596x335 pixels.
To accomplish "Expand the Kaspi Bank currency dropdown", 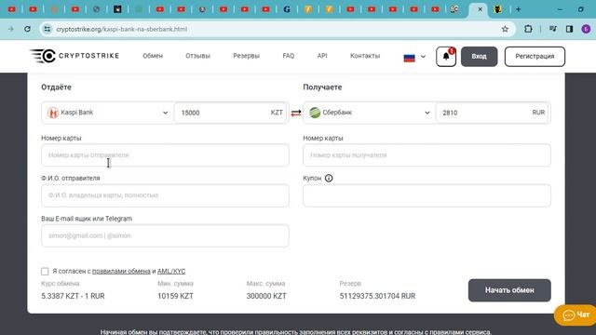I will click(108, 113).
